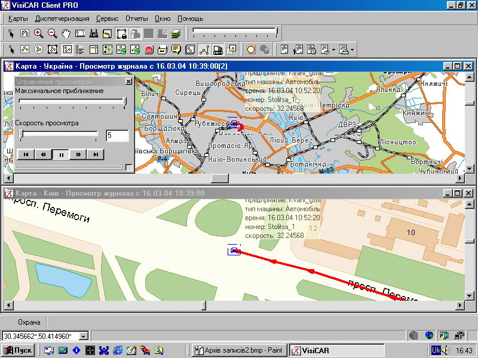Click the Максимальное приближение slider handle

pos(125,102)
